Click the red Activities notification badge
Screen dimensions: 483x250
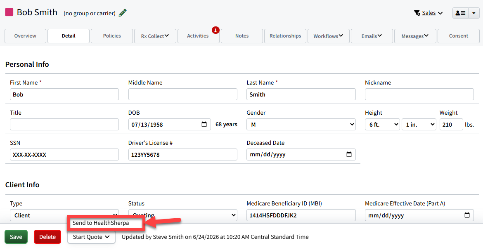click(215, 30)
